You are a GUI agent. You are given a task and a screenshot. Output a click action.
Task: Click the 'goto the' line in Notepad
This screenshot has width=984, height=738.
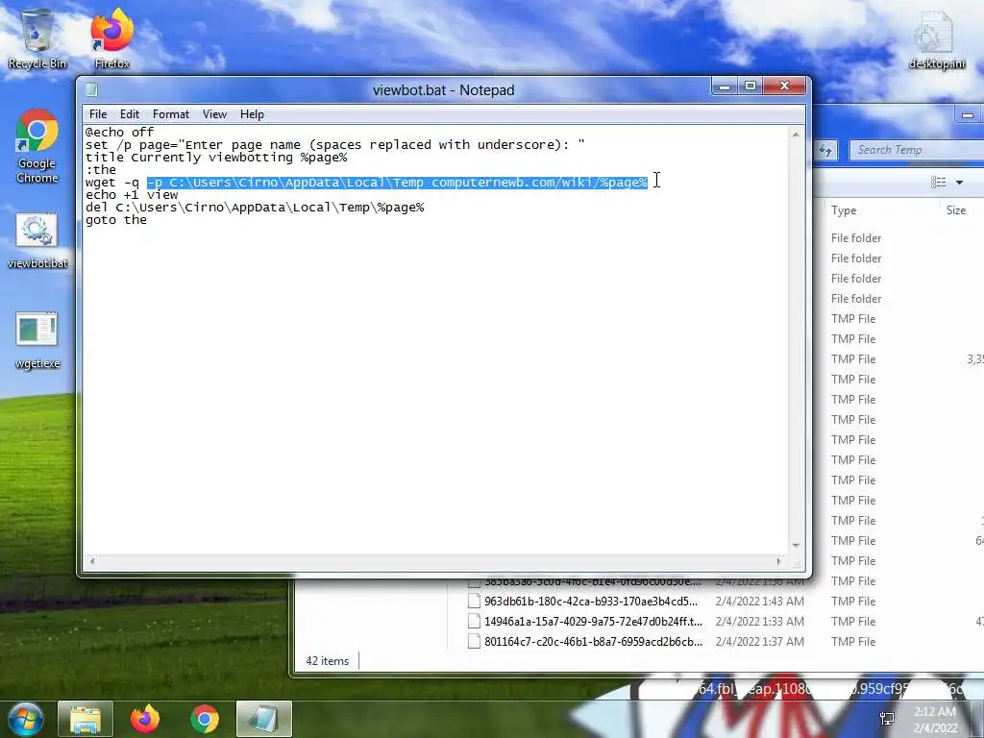click(116, 220)
